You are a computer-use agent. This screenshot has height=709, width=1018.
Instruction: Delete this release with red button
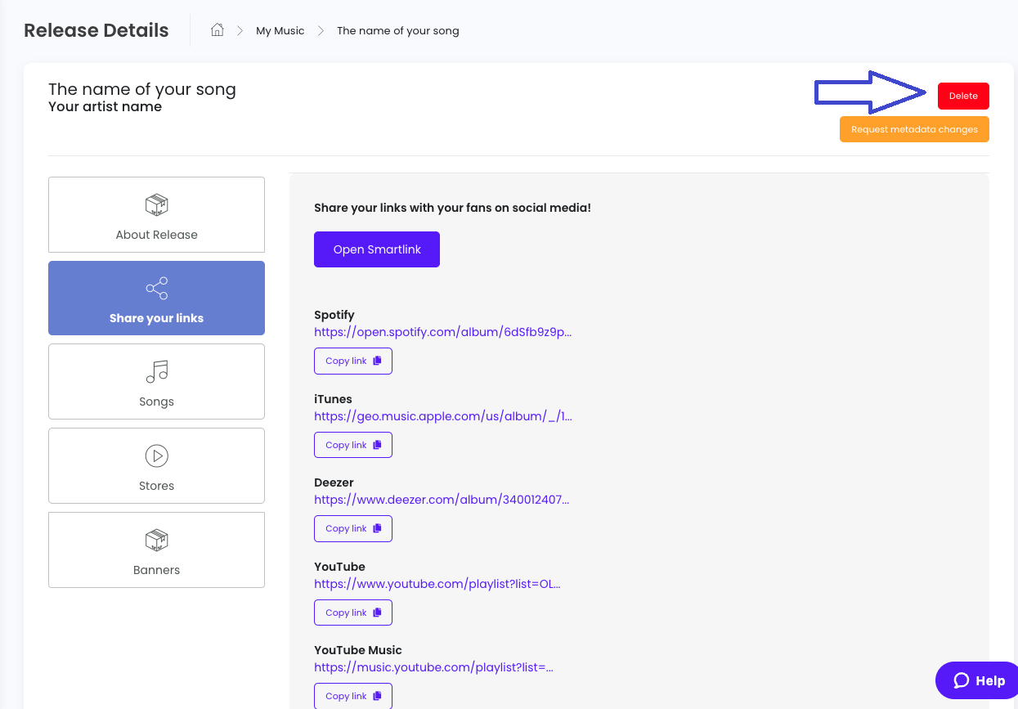point(963,96)
